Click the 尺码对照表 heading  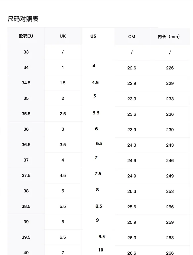tap(23, 19)
